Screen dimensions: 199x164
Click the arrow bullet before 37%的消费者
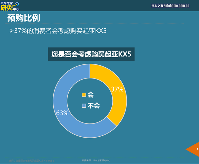11,31
